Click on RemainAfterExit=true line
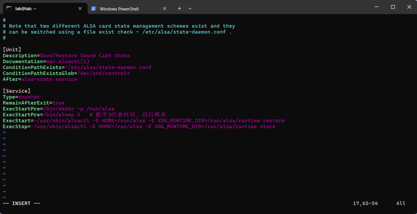417x214 pixels. coord(33,103)
